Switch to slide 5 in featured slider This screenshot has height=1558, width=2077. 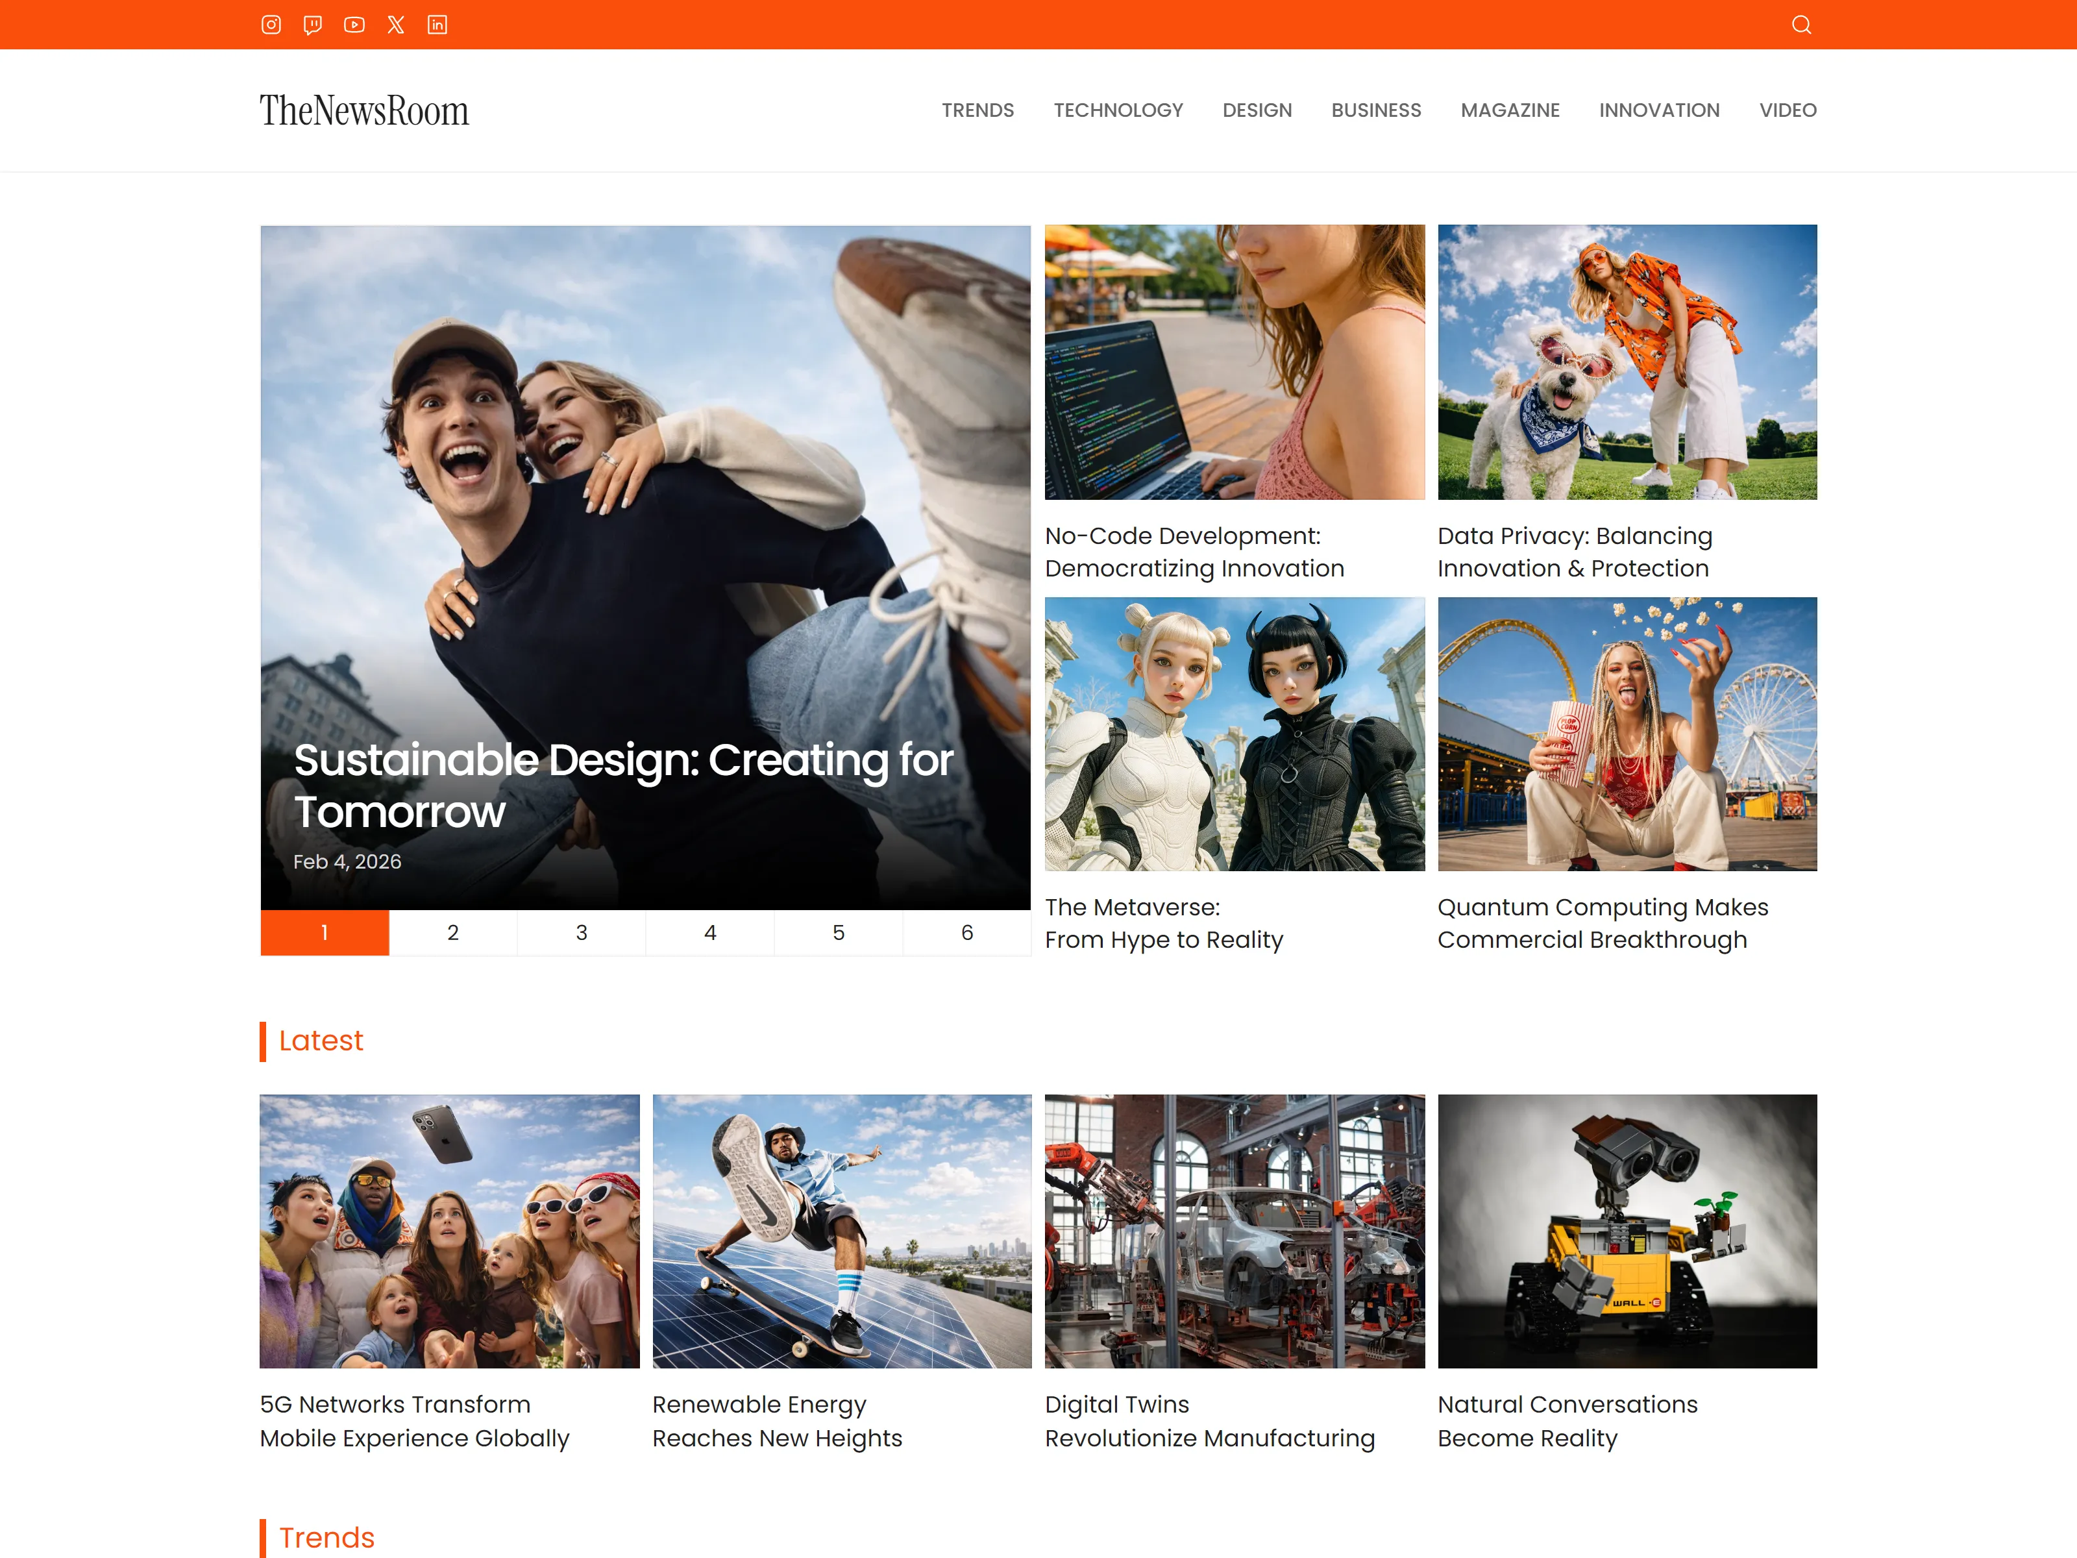tap(839, 933)
